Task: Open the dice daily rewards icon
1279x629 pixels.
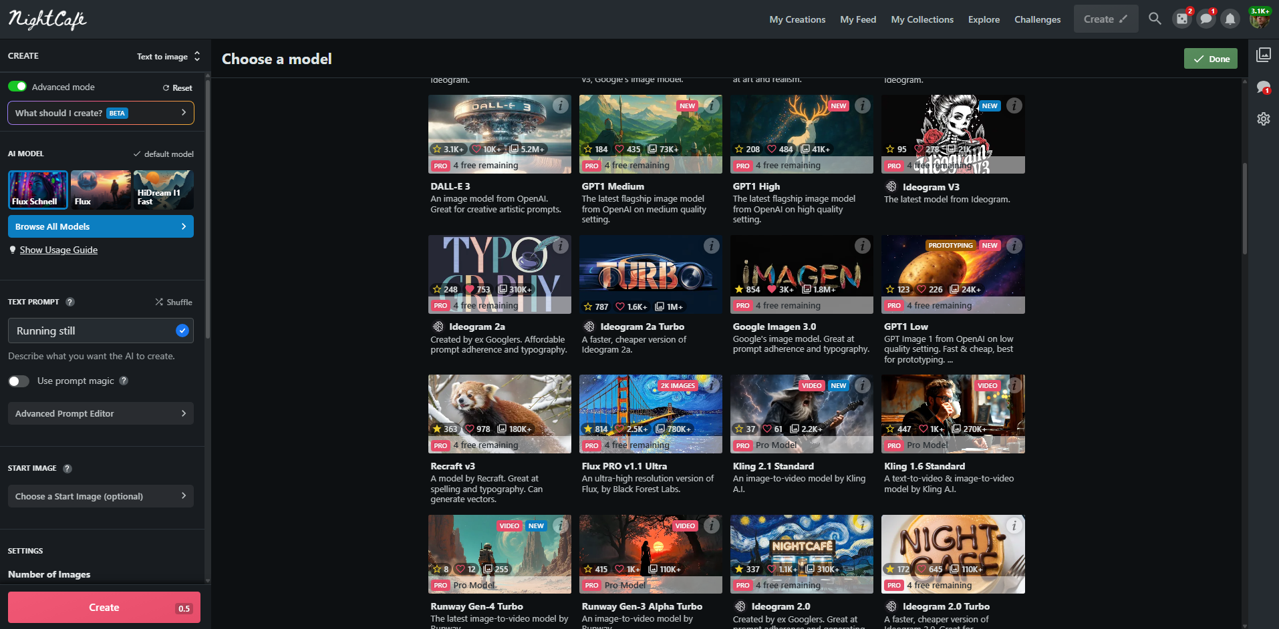Action: tap(1182, 19)
